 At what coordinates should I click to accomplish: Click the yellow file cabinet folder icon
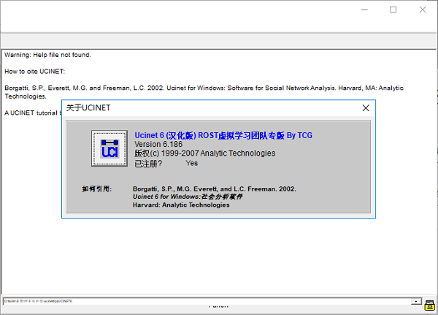click(429, 305)
